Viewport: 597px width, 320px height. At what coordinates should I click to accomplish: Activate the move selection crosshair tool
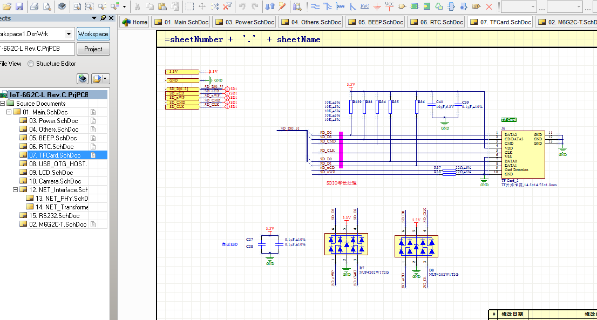click(x=202, y=6)
